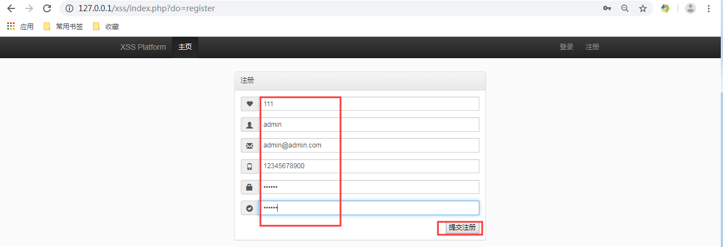
Task: Click the zoom magnifier icon
Action: (x=624, y=8)
